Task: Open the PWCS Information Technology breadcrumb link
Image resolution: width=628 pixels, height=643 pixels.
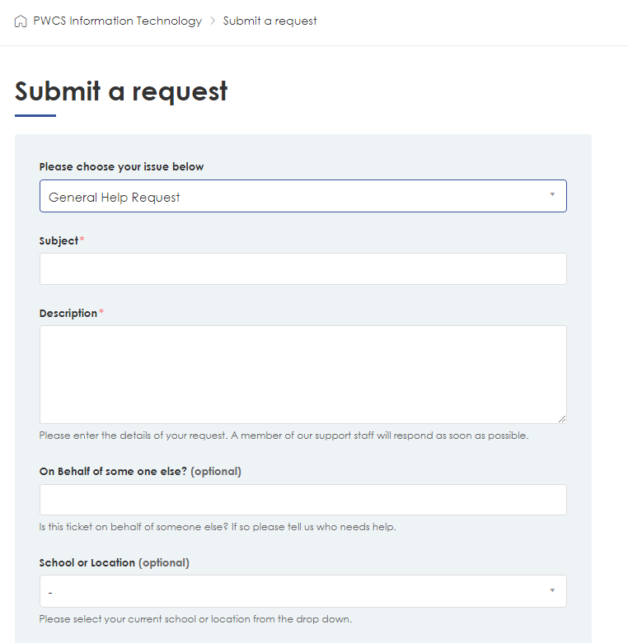Action: pos(117,21)
